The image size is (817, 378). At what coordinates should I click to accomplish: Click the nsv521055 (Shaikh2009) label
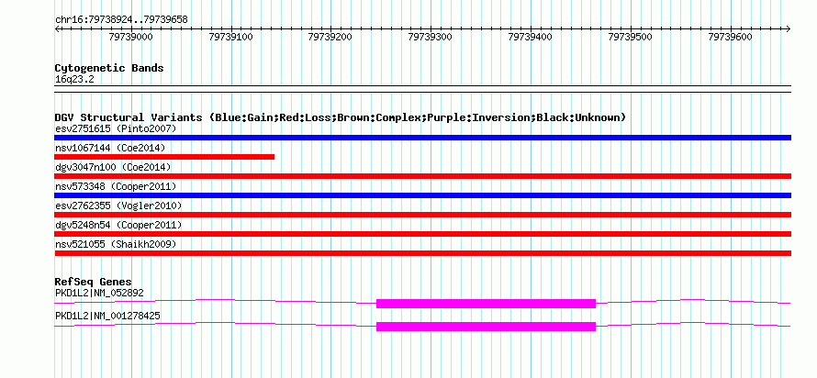tap(116, 244)
